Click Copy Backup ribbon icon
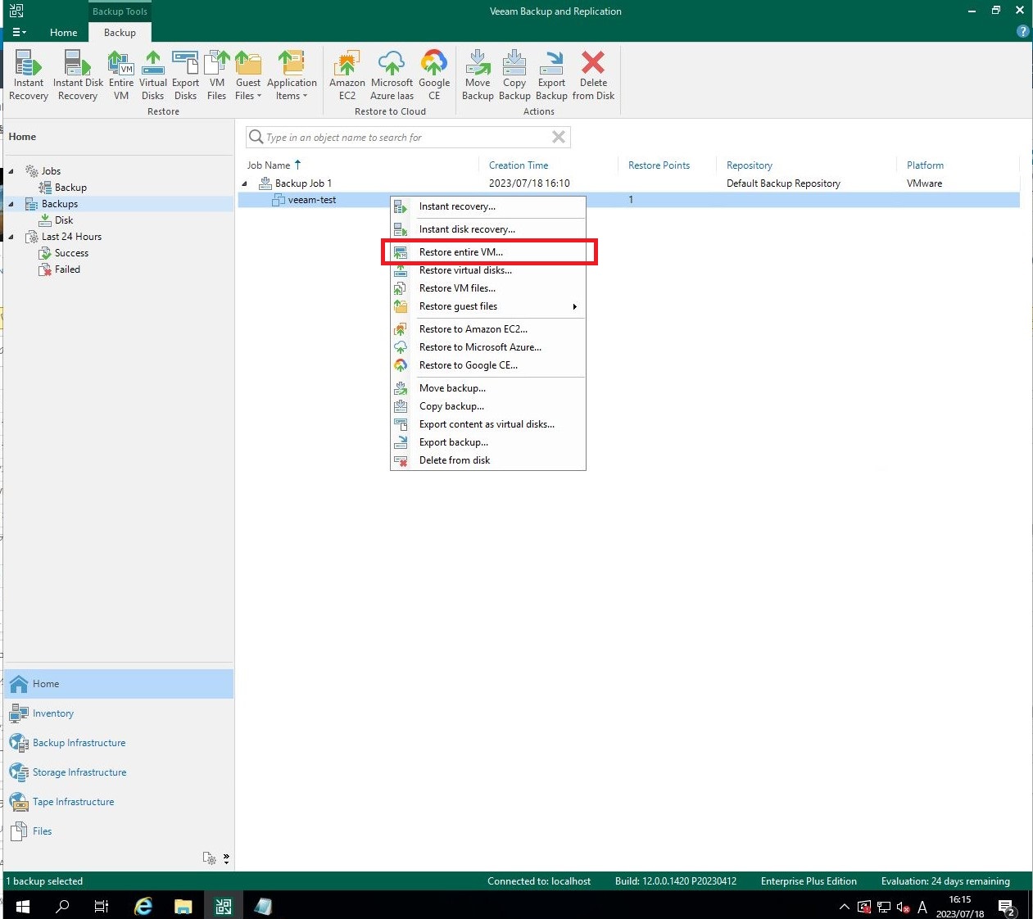Screen dimensions: 1033x919 [514, 75]
